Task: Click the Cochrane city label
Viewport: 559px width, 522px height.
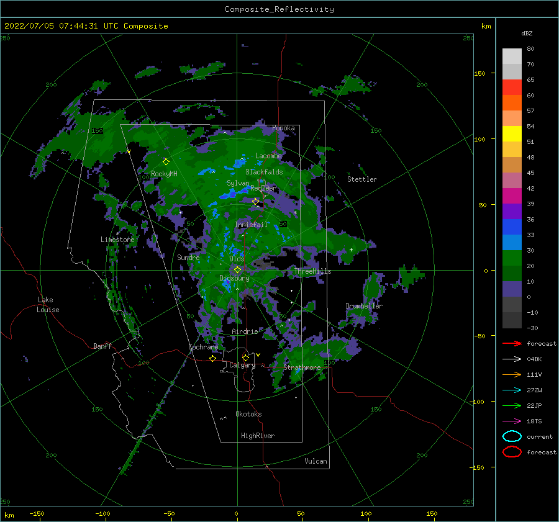Action: pyautogui.click(x=203, y=347)
